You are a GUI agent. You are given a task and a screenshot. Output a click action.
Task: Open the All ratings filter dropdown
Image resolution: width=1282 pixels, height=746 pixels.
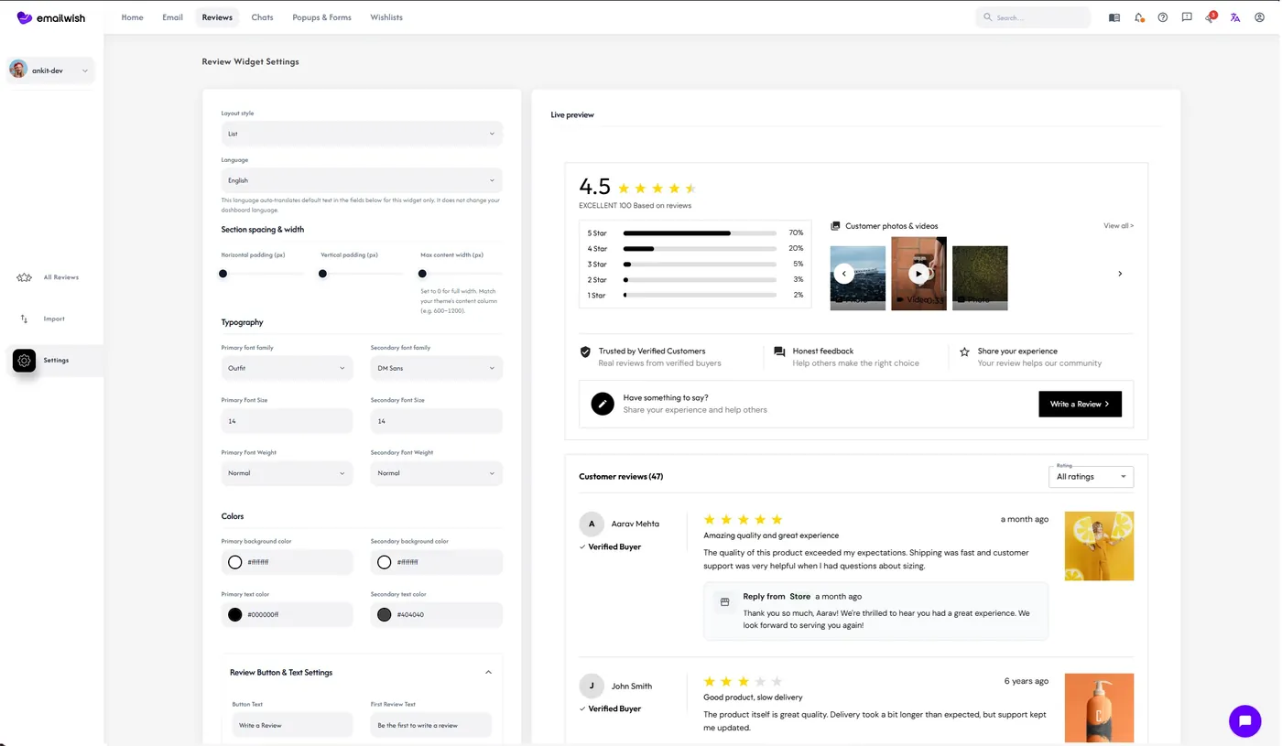pos(1092,477)
